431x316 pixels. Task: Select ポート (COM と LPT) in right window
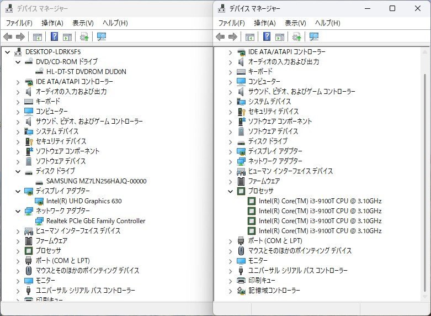point(275,241)
